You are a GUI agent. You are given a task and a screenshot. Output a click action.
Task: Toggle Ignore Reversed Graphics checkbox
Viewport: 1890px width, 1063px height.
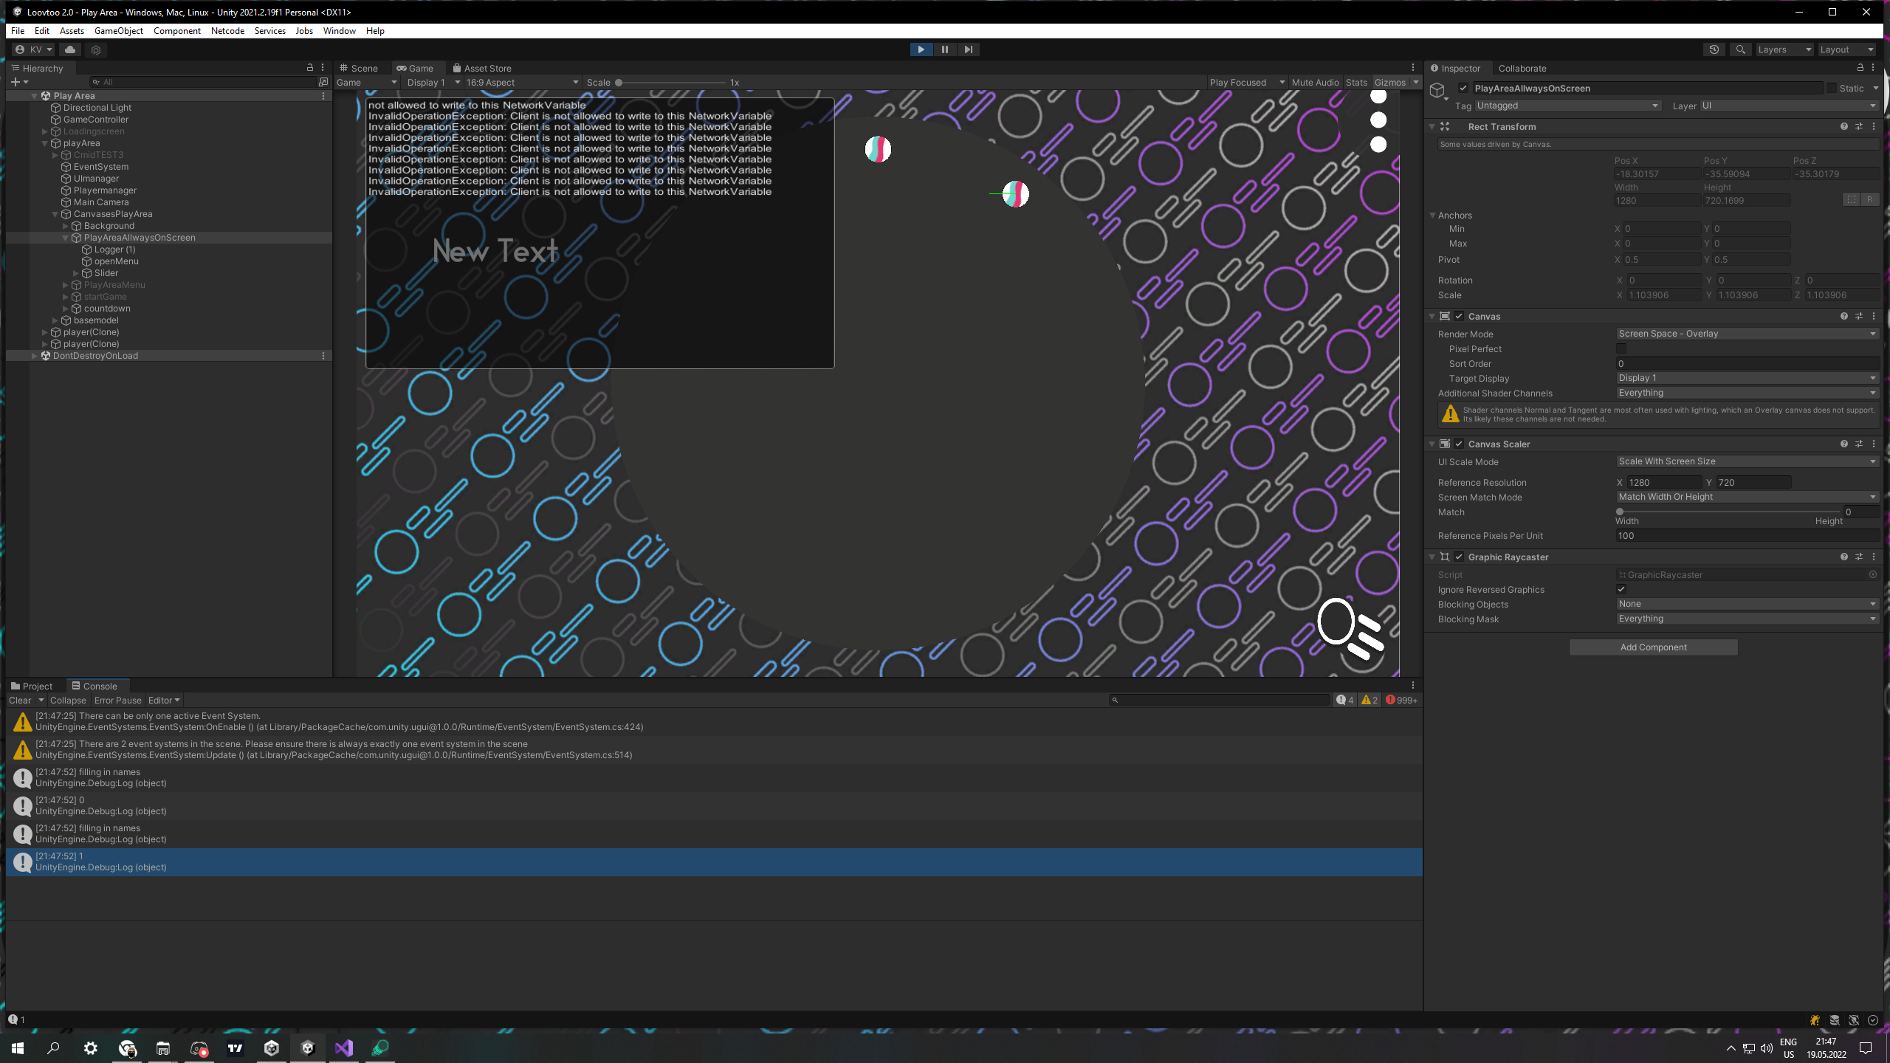(1621, 590)
